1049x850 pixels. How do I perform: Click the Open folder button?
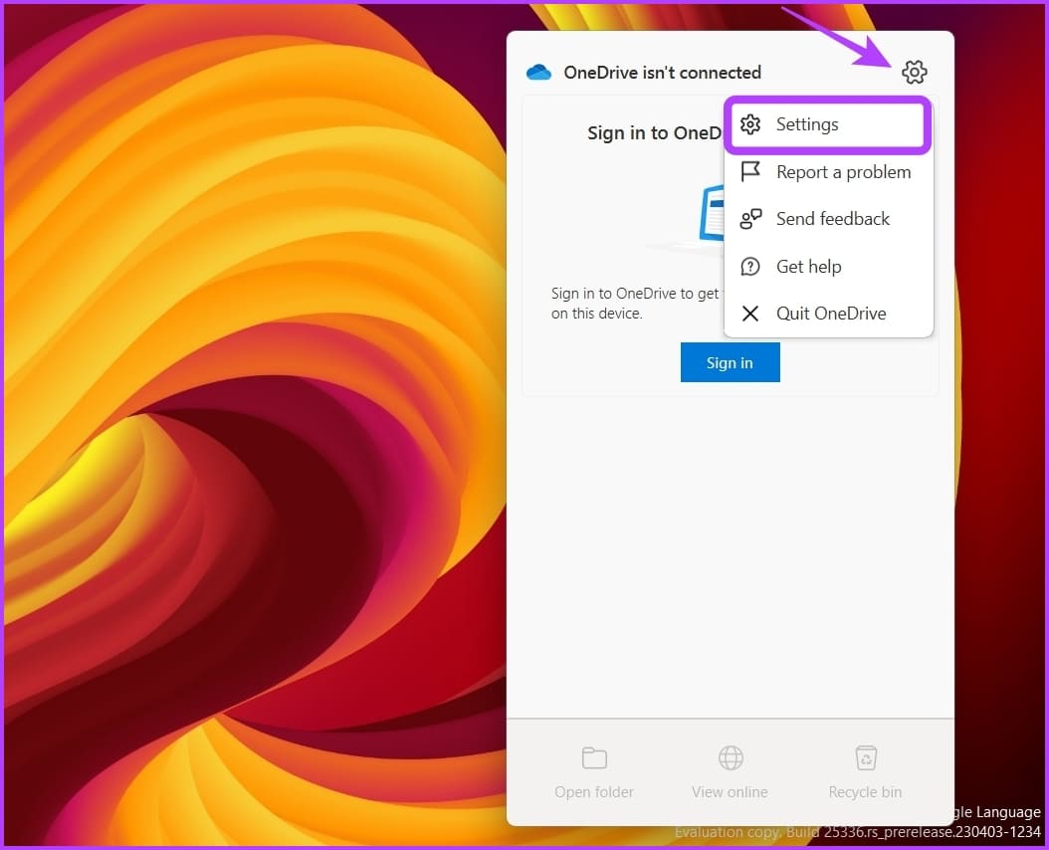594,773
